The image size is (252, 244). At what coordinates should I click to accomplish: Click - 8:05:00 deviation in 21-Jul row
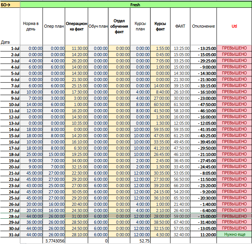203,173
